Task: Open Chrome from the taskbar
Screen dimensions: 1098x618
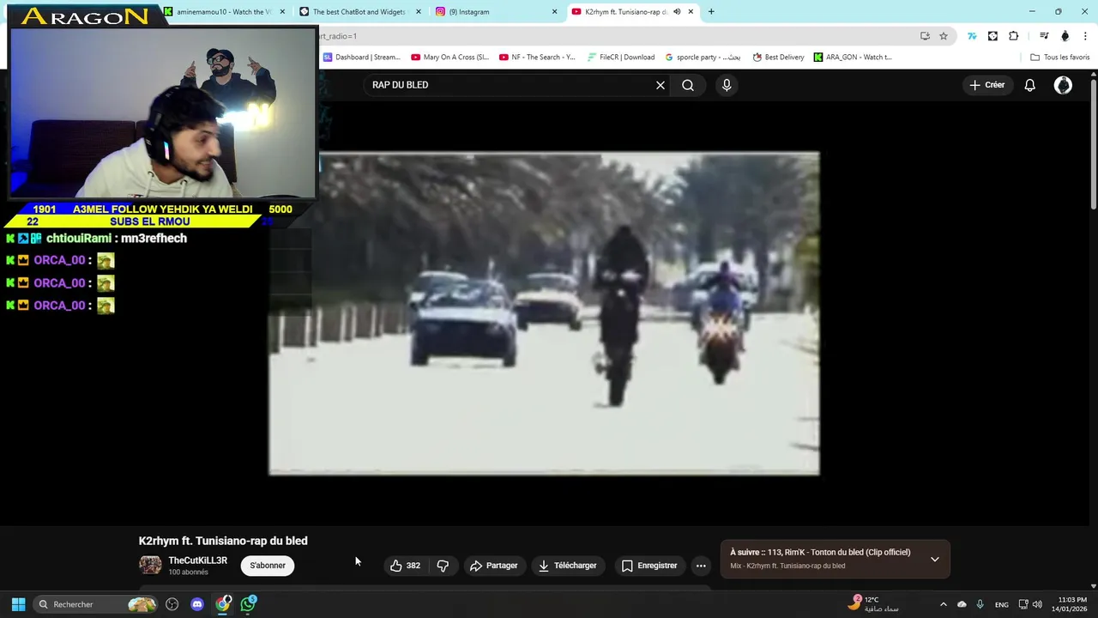Action: (223, 604)
